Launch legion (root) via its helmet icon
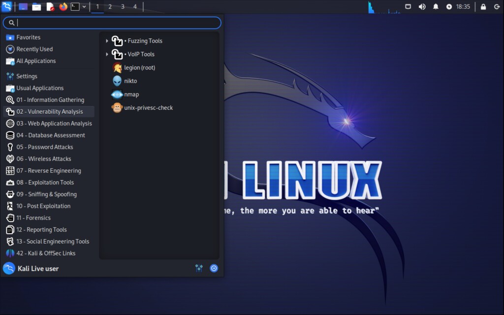 tap(117, 68)
